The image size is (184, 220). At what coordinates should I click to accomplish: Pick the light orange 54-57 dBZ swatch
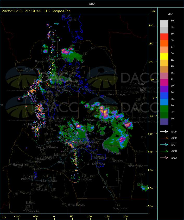(x=164, y=50)
